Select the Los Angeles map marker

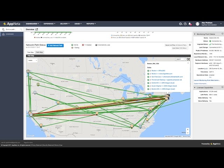coord(41,125)
